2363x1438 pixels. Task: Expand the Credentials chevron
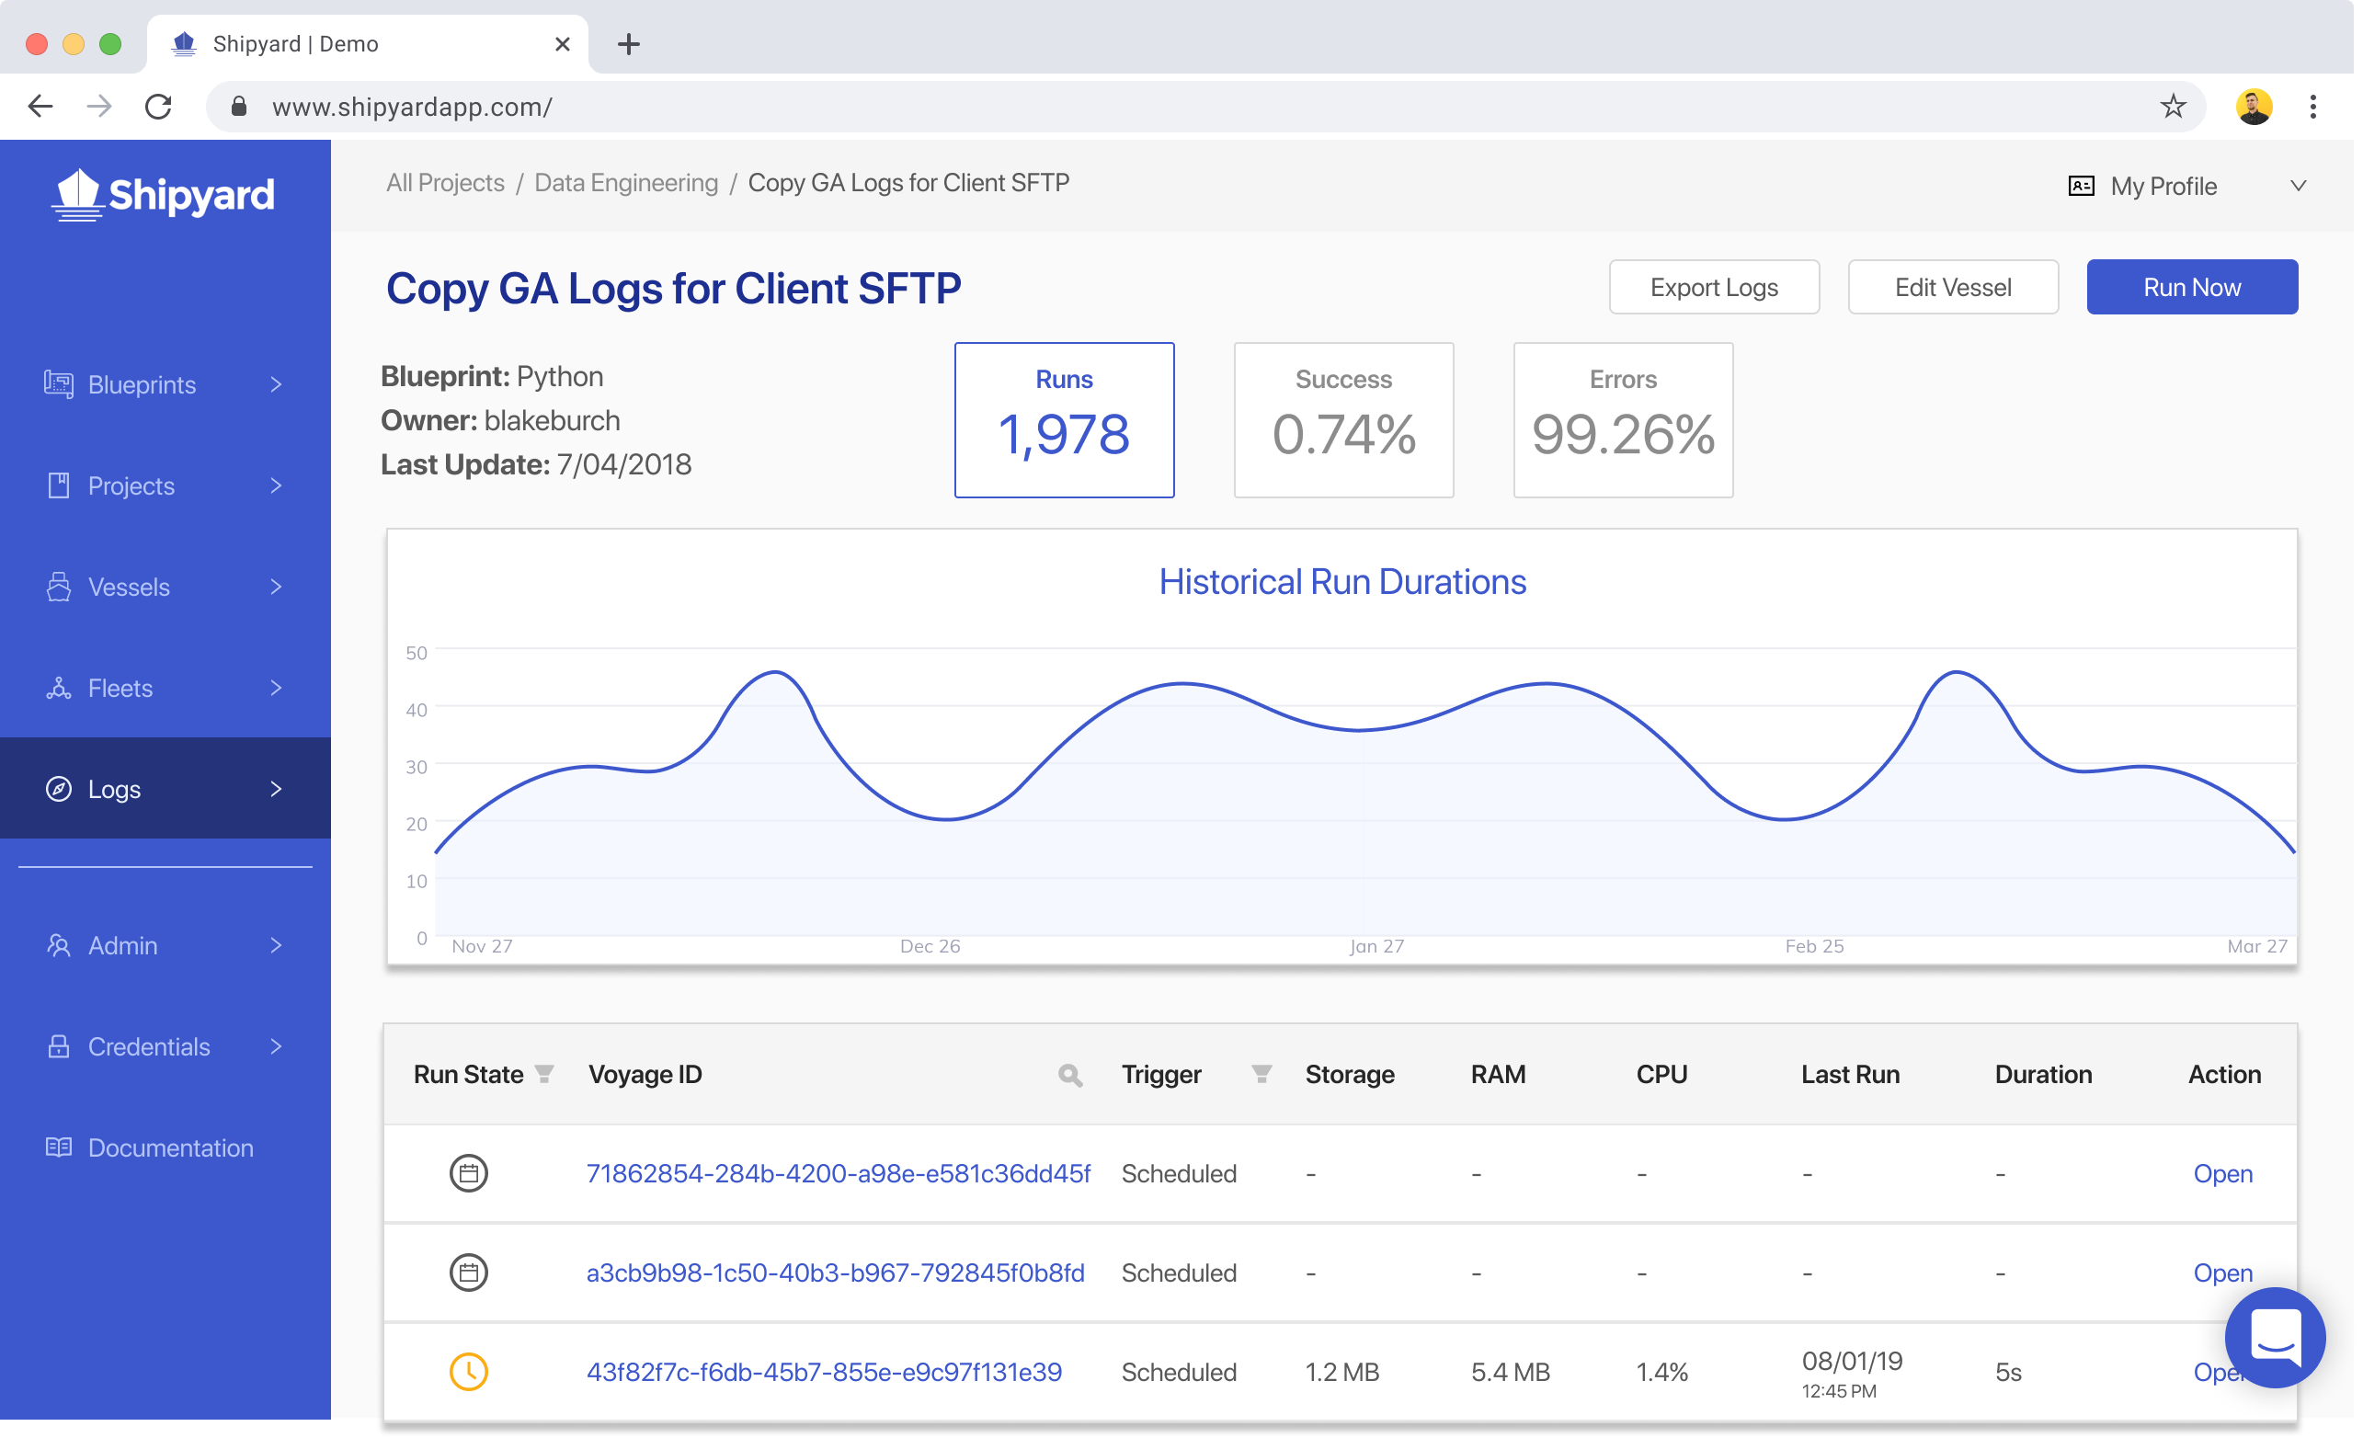(x=276, y=1047)
